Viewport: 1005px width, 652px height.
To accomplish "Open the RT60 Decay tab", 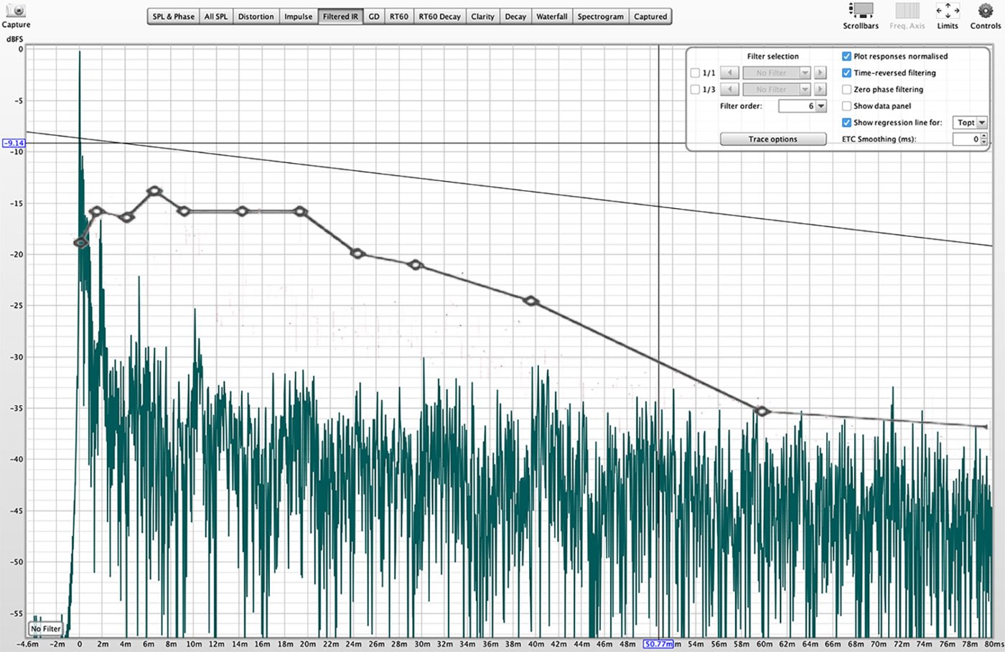I will tap(439, 17).
